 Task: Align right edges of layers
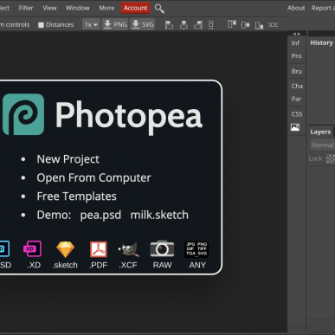[x=198, y=25]
